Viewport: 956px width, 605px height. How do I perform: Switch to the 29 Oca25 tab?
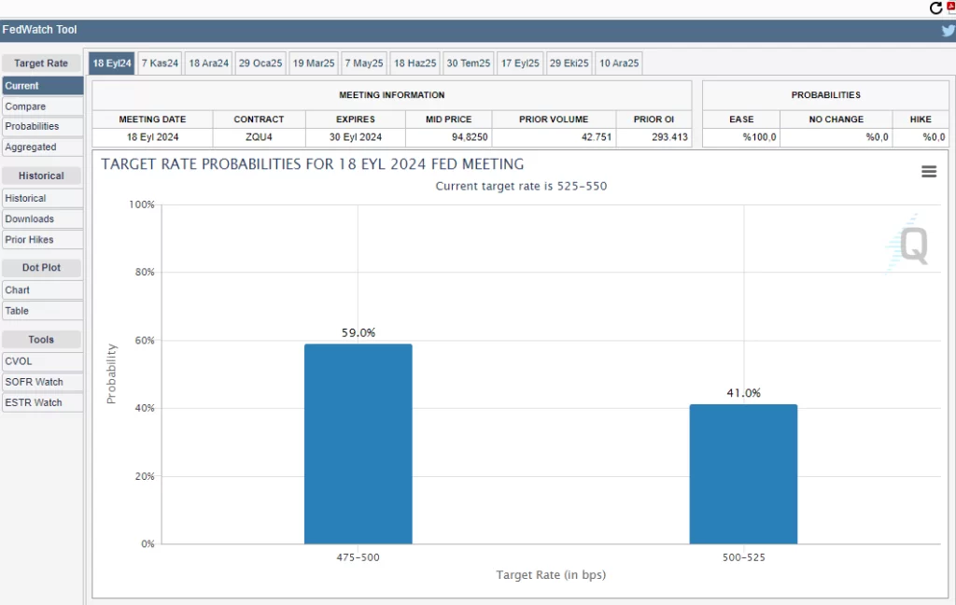pyautogui.click(x=260, y=63)
